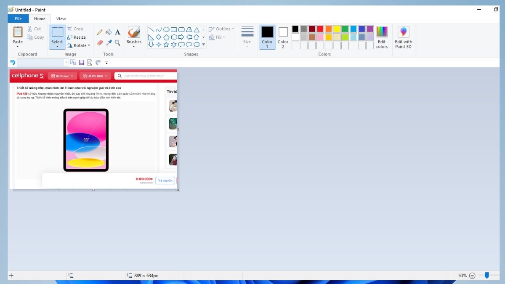505x284 pixels.
Task: Choose the Diamond shape
Action: click(159, 37)
